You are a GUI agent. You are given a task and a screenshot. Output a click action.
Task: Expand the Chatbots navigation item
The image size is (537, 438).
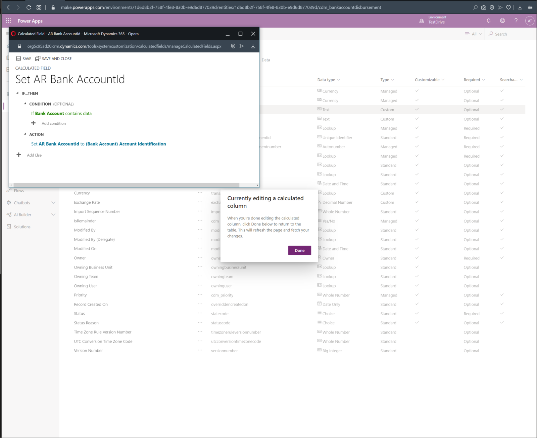53,203
